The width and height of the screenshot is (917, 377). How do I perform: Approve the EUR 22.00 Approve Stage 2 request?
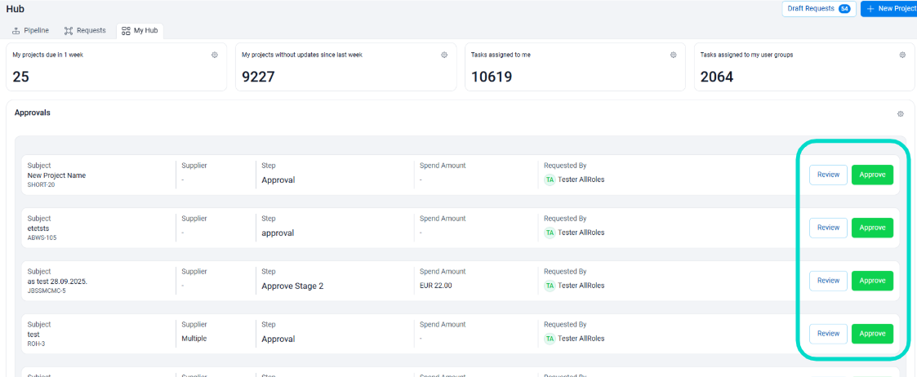pyautogui.click(x=872, y=281)
